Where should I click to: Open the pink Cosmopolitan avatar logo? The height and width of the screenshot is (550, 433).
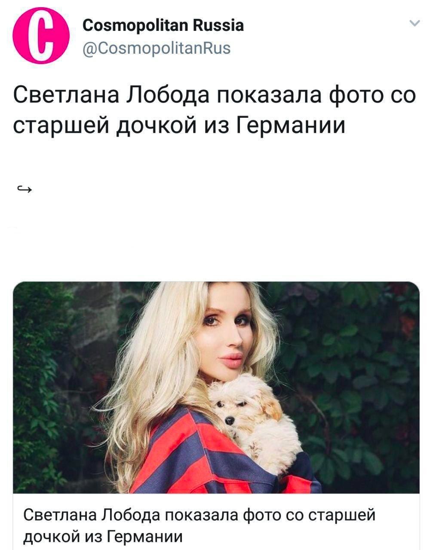coord(41,37)
